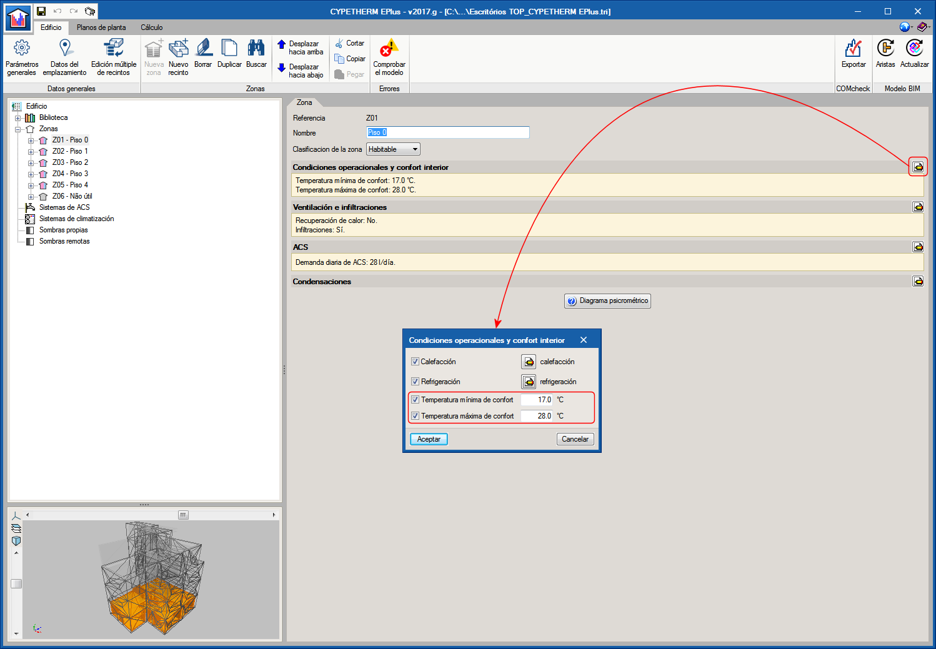Switch to the Edificio tab
Screen dimensions: 936x649
pos(51,27)
